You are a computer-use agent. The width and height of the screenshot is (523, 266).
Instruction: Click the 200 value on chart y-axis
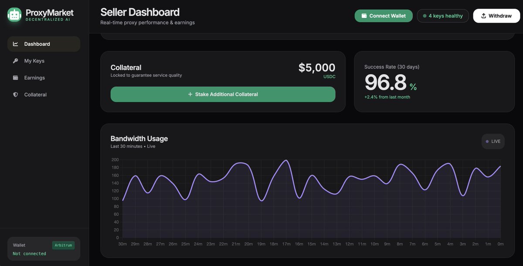coord(115,160)
